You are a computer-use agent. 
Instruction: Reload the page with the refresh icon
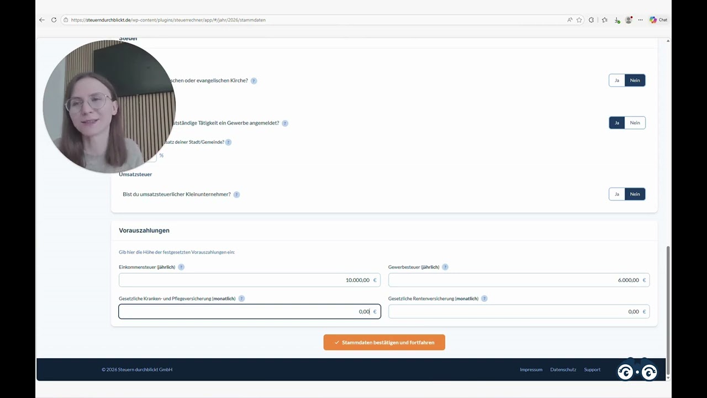(x=54, y=20)
